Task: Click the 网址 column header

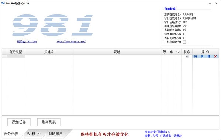Action: pos(117,52)
